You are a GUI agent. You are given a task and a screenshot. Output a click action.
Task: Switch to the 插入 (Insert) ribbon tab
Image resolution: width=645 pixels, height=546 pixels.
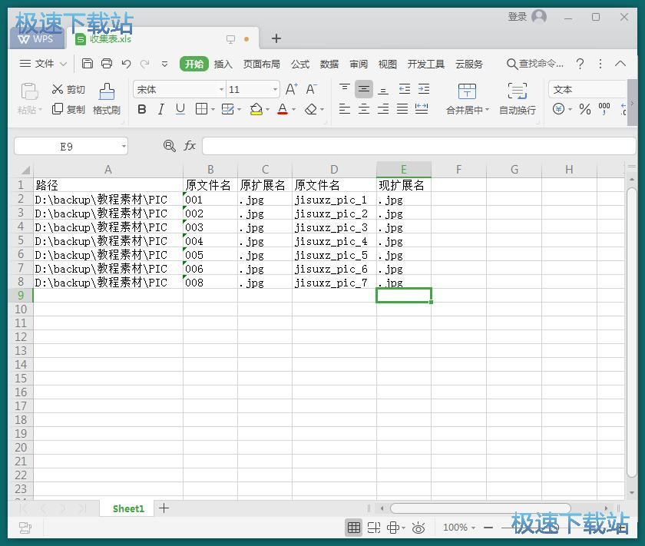coord(223,64)
